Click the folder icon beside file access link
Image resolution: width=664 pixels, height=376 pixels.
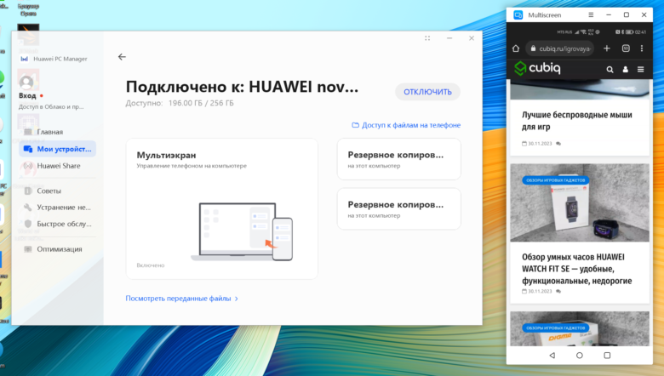coord(355,125)
